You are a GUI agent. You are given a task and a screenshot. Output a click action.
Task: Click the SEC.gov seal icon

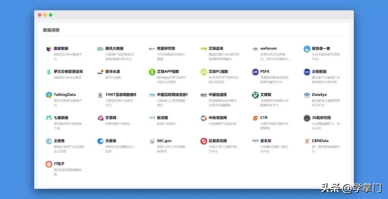coord(152,141)
